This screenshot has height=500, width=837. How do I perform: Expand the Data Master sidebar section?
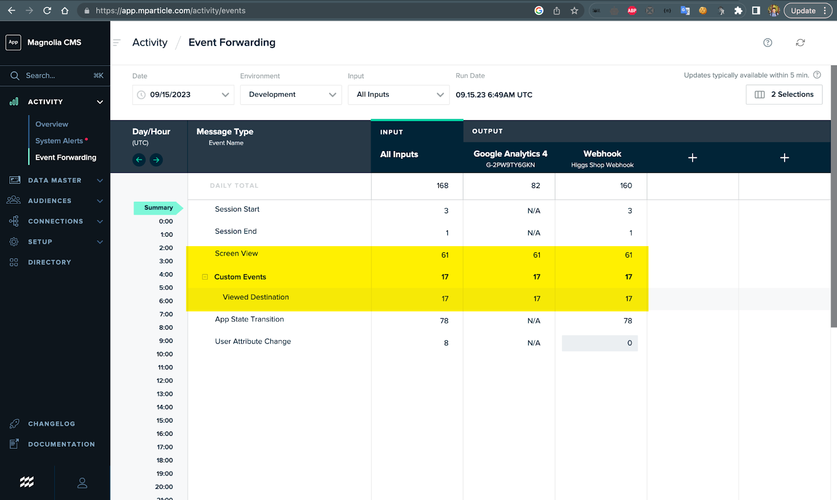pos(55,180)
